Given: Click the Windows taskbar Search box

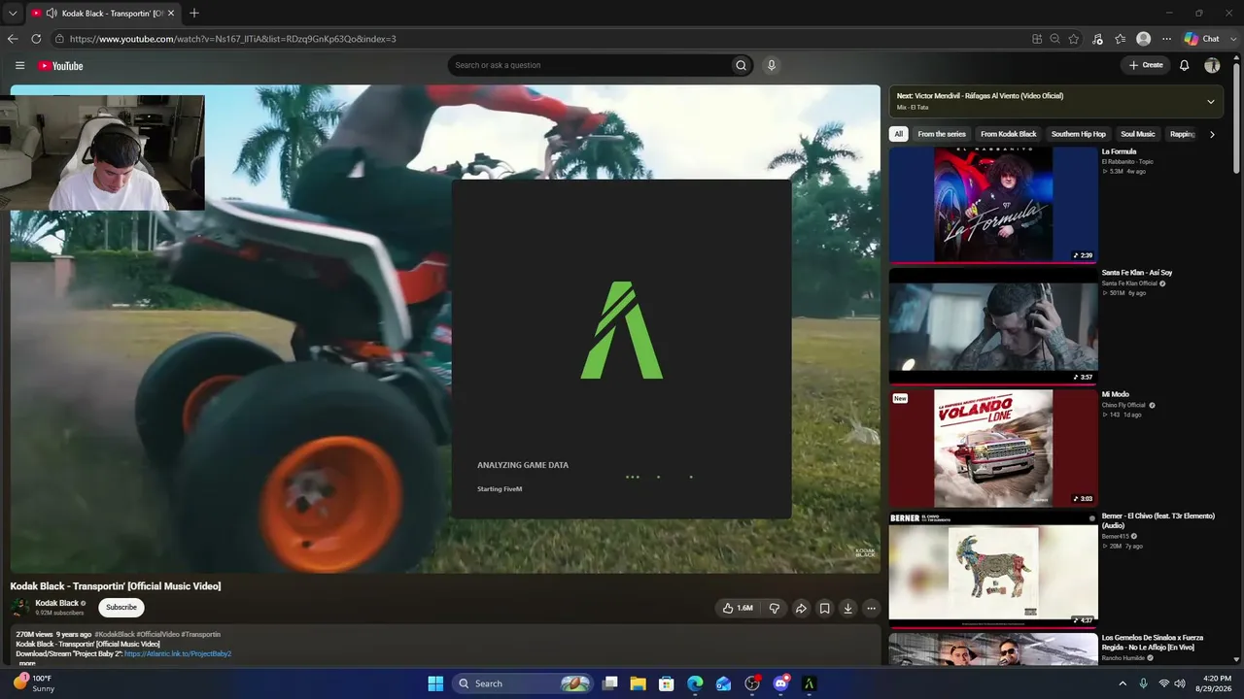Looking at the screenshot, I should tap(522, 683).
